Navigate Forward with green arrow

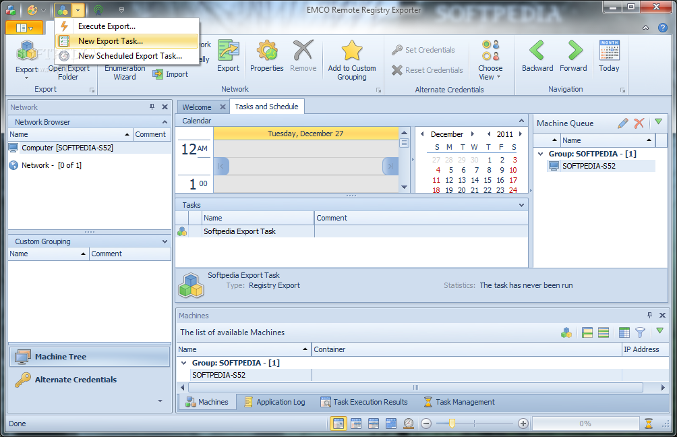click(x=573, y=56)
